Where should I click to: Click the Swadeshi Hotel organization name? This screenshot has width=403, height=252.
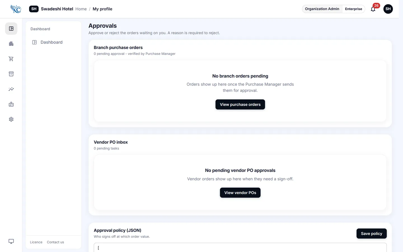pyautogui.click(x=57, y=9)
